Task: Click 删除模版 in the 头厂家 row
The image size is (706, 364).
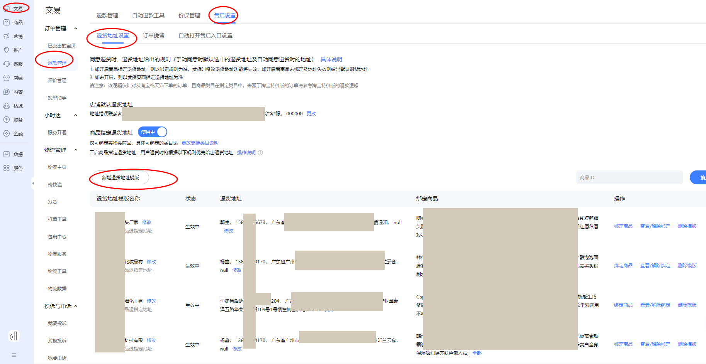Action: [x=687, y=226]
